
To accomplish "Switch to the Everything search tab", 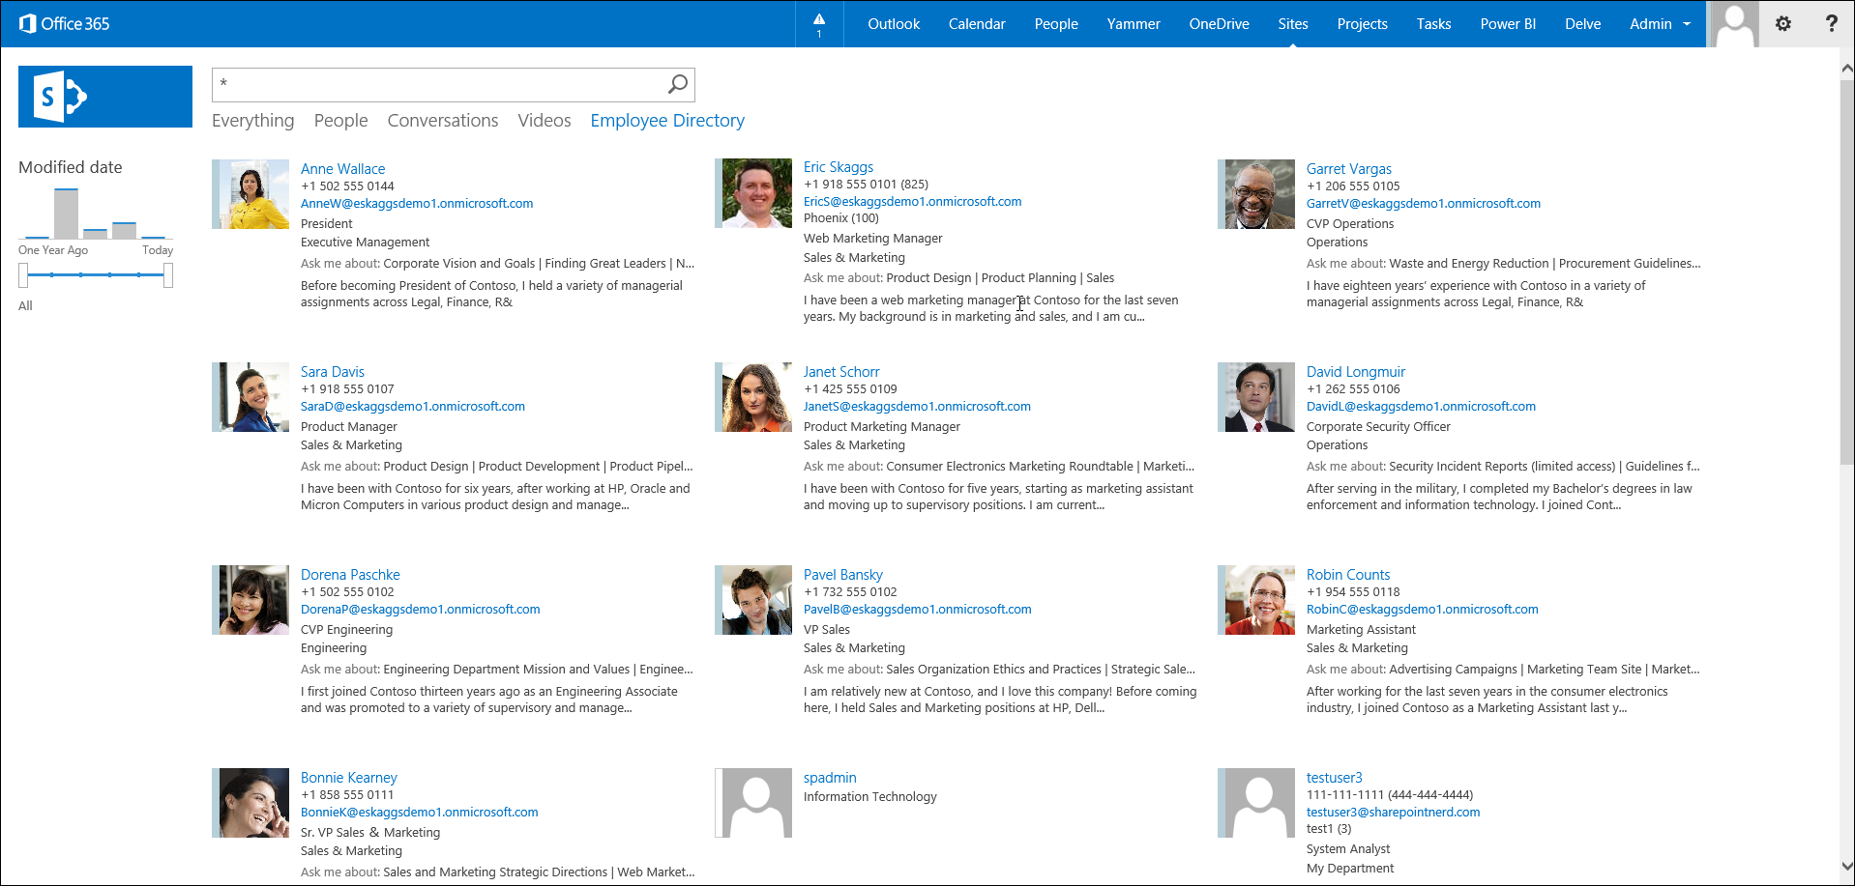I will coord(252,120).
